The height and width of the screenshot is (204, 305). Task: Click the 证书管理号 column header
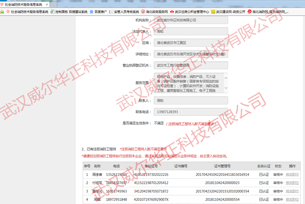[222, 166]
